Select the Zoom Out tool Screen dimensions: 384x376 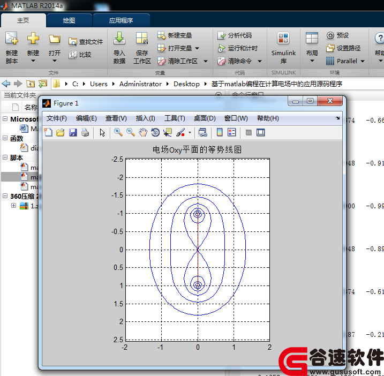[131, 132]
